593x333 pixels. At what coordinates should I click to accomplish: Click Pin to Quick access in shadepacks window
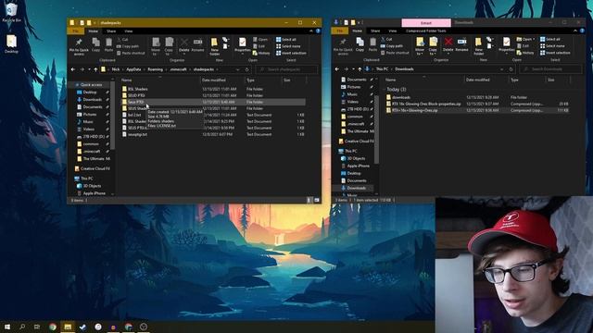click(79, 46)
